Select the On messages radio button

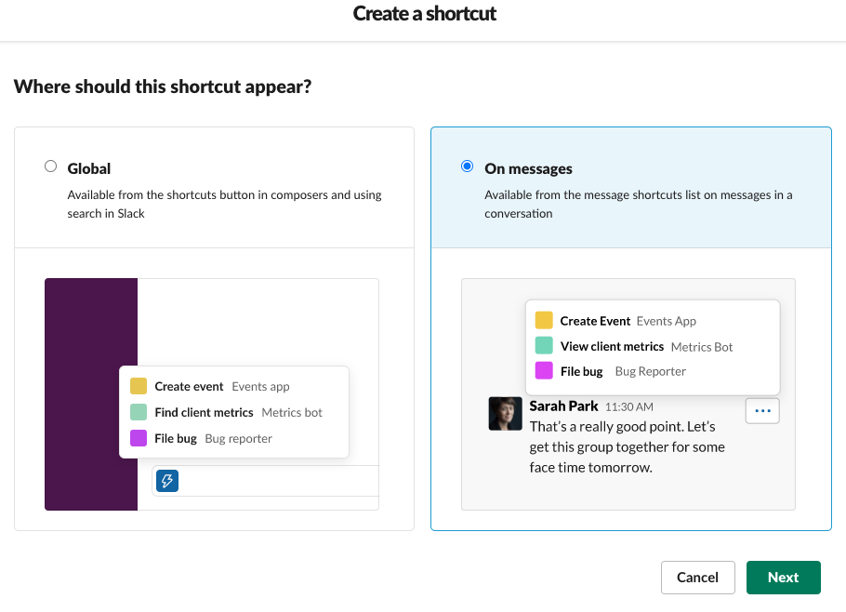(x=468, y=166)
